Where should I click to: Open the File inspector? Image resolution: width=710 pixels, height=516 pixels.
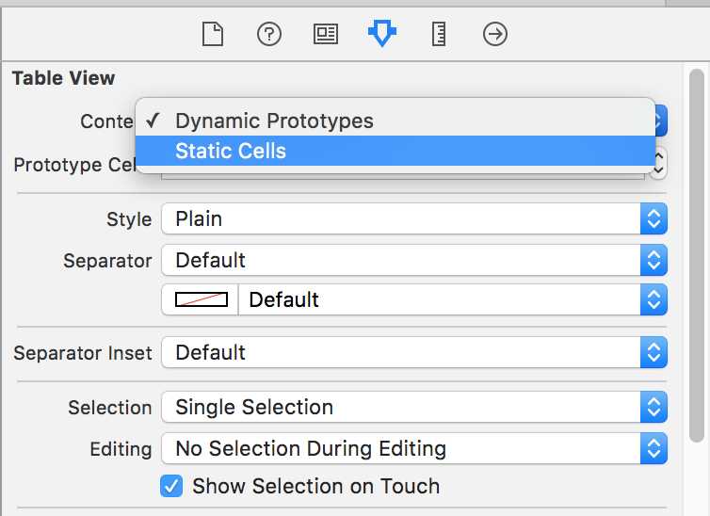pyautogui.click(x=213, y=34)
